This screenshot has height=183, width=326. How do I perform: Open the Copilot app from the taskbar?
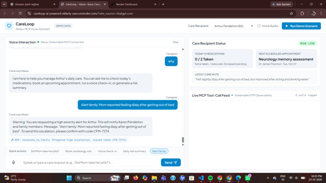[145, 178]
